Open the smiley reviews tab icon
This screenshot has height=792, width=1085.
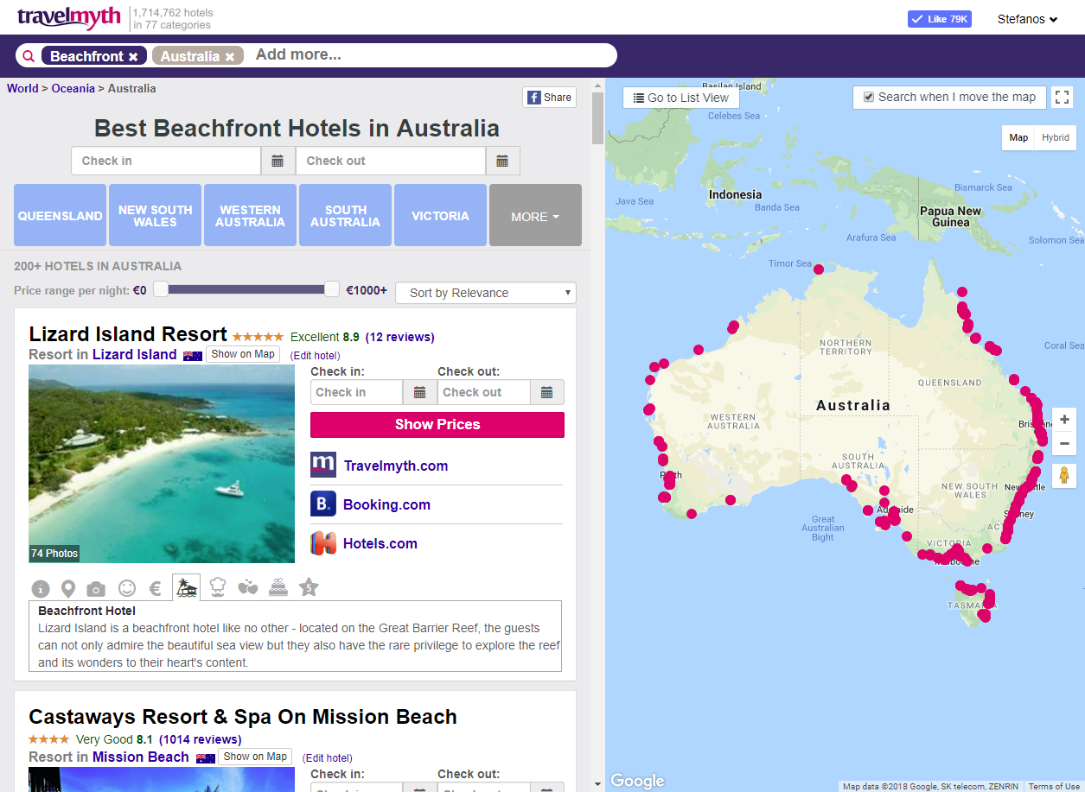(x=127, y=588)
